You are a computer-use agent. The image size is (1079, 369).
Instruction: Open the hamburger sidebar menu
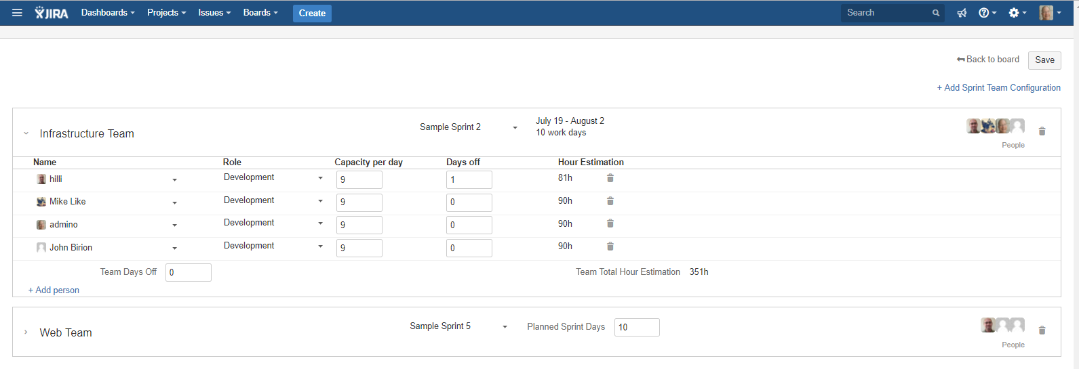point(17,13)
